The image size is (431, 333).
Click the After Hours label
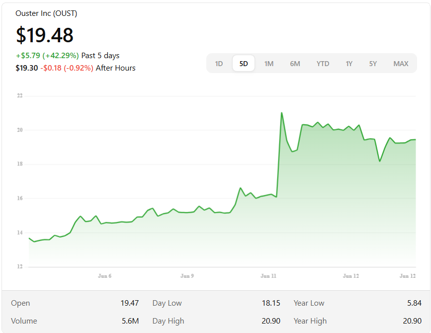coord(115,68)
